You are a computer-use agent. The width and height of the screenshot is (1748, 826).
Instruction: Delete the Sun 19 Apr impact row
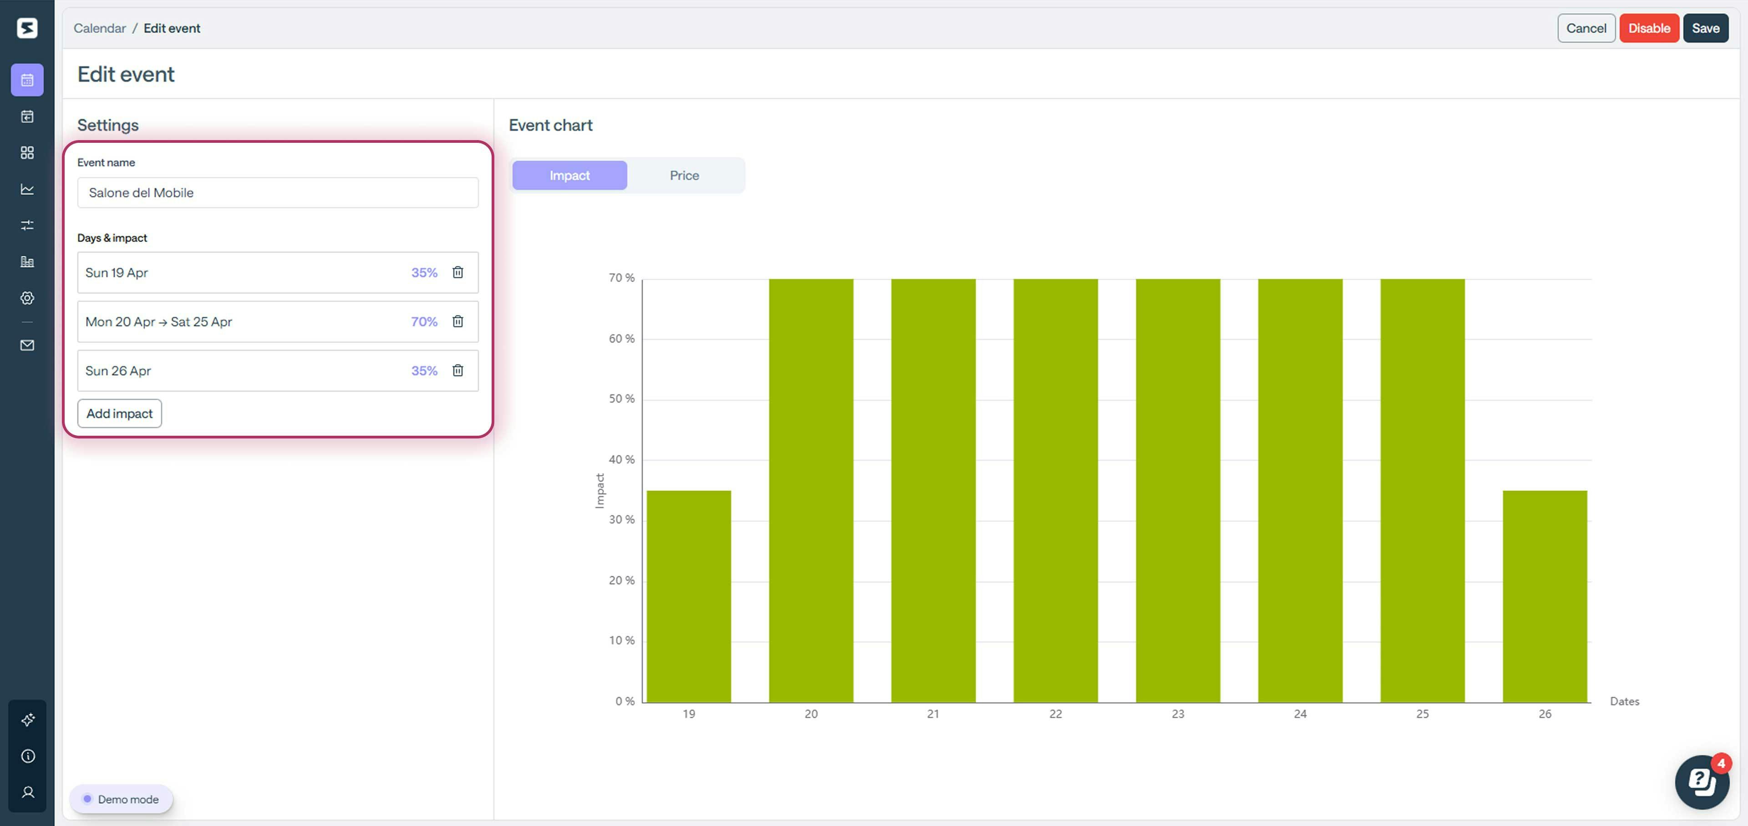click(458, 272)
